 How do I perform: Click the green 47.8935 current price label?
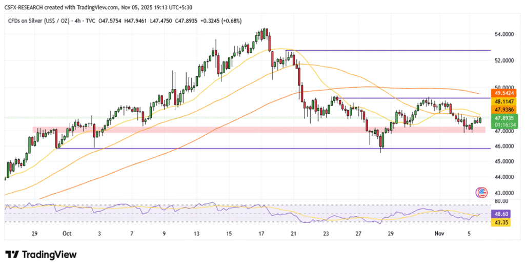pos(503,117)
